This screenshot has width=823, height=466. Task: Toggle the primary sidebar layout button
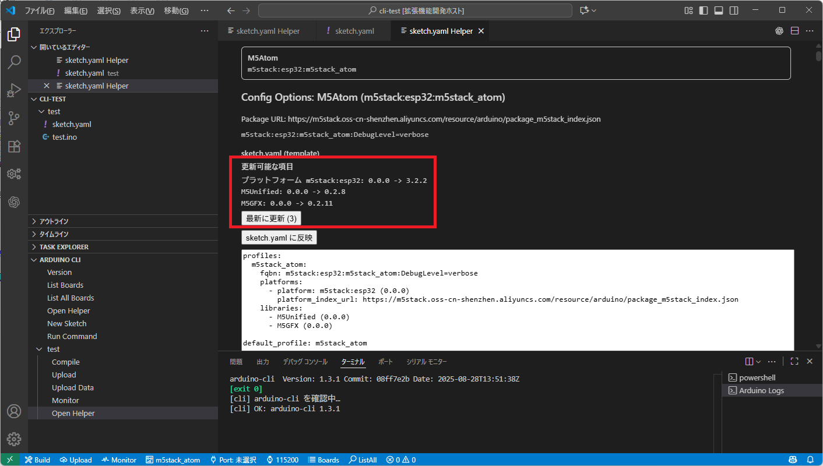(x=704, y=10)
